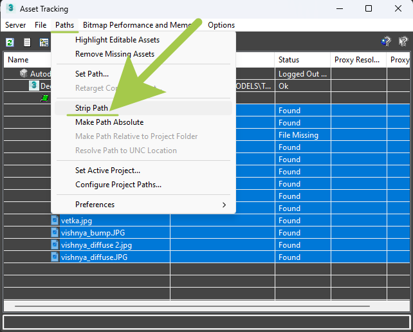413x332 pixels.
Task: Select Set Path... from the menu
Action: coord(143,74)
